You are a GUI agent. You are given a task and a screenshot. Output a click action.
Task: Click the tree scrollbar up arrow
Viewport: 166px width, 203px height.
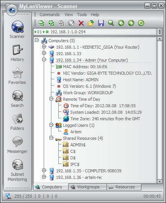tap(159, 39)
